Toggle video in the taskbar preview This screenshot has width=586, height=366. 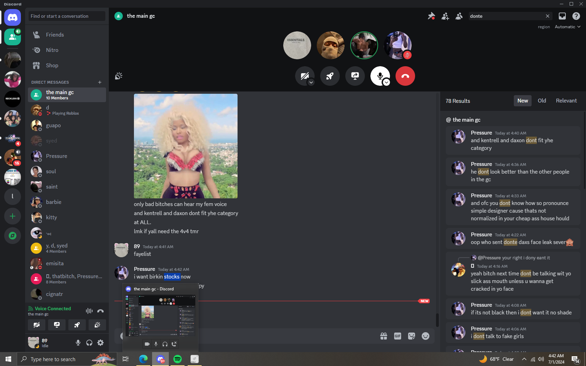147,344
